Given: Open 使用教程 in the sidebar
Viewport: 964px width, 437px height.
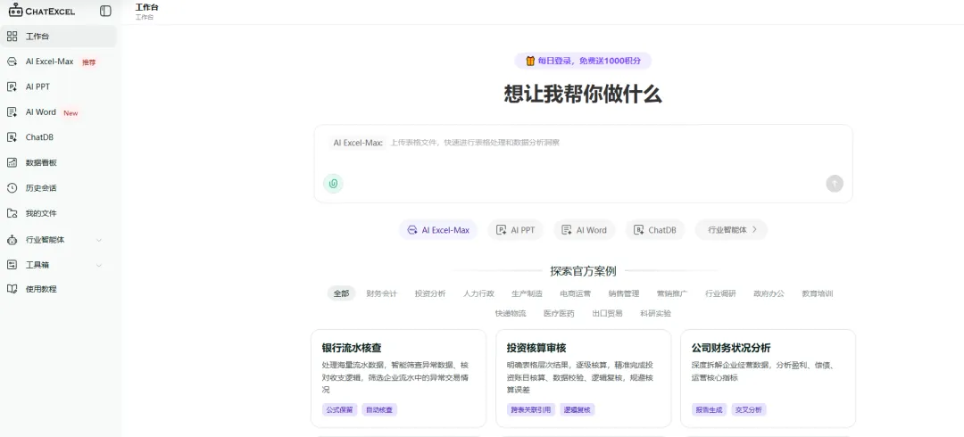Looking at the screenshot, I should click(x=58, y=289).
